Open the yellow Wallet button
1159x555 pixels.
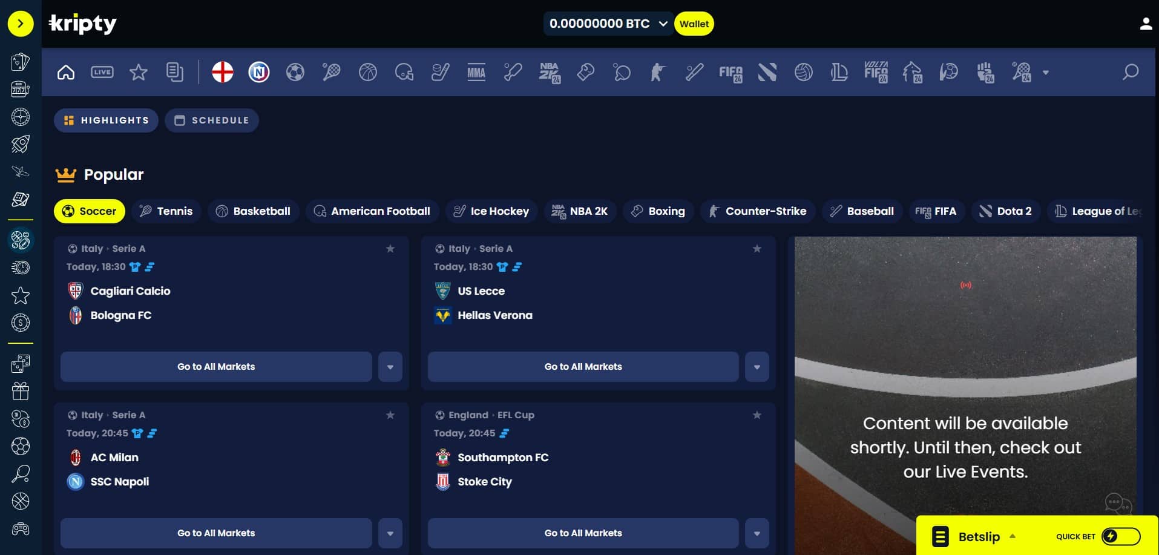pos(694,24)
